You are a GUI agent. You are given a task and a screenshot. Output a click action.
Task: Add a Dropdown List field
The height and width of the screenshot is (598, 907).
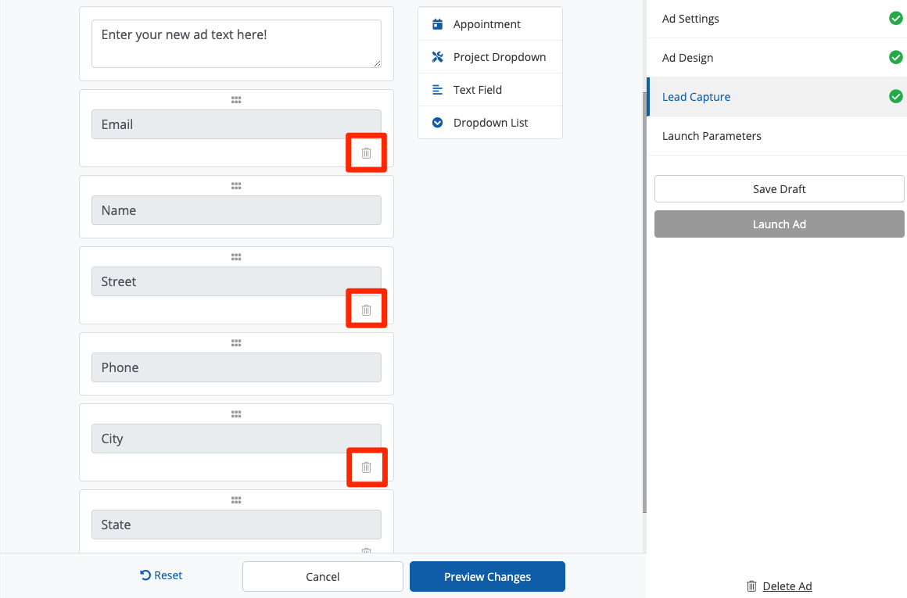[x=490, y=123]
